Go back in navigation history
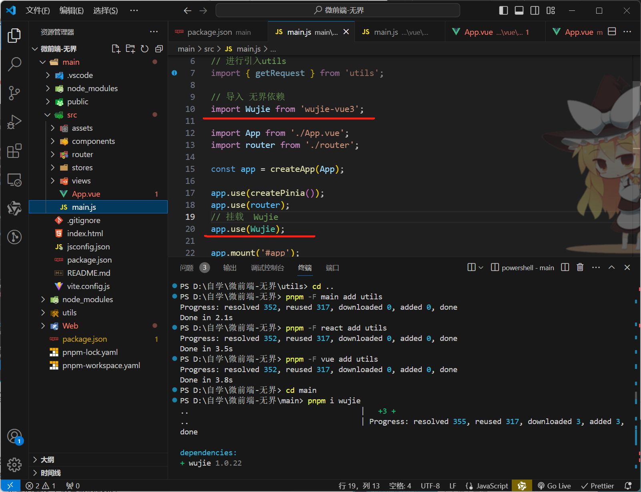 (187, 11)
